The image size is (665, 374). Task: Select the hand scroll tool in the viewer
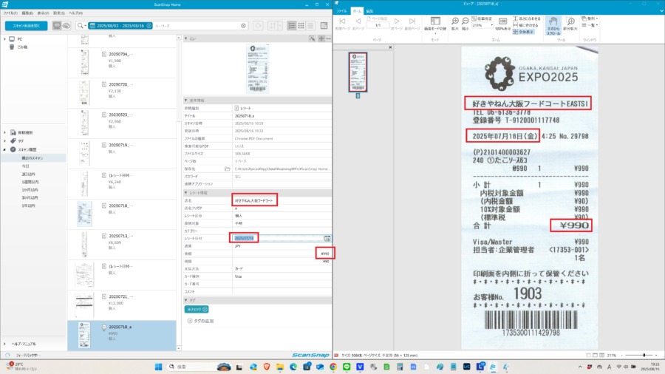tap(553, 26)
